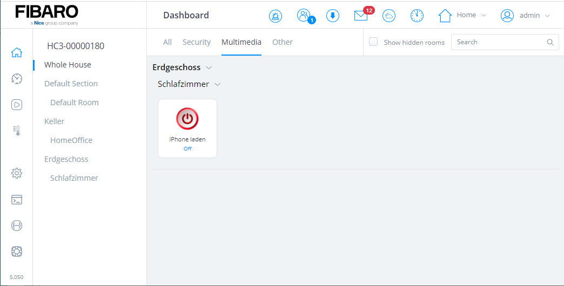Open the messages envelope notifications
Viewport: 564px width, 286px height.
click(361, 16)
